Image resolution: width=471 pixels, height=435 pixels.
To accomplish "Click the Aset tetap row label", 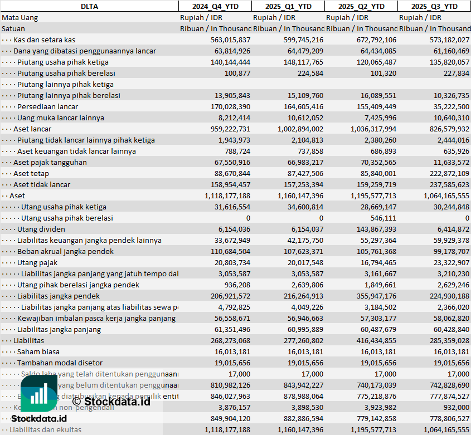I will pyautogui.click(x=31, y=173).
